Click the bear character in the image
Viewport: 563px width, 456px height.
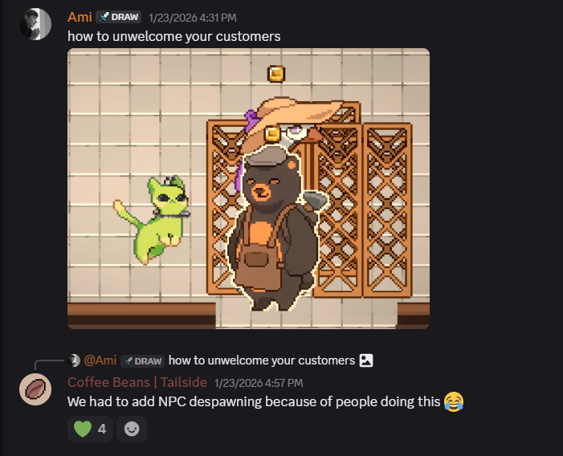tap(275, 230)
